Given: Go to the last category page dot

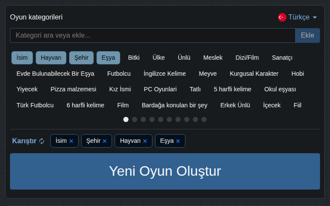Looking at the screenshot, I should [x=204, y=119].
